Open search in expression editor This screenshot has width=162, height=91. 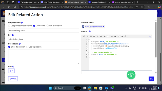pyautogui.click(x=101, y=36)
